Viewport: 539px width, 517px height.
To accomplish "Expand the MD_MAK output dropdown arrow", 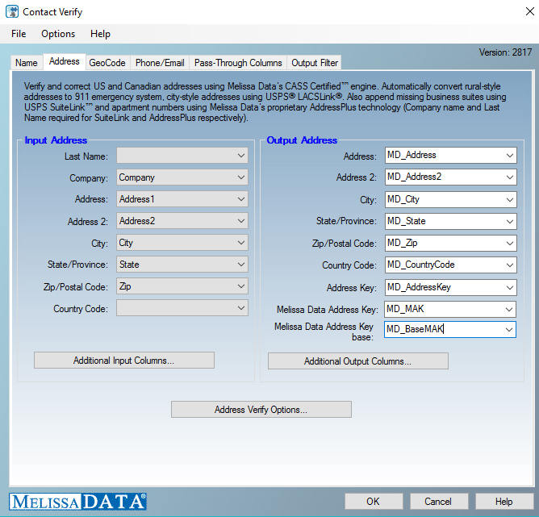I will click(x=509, y=310).
